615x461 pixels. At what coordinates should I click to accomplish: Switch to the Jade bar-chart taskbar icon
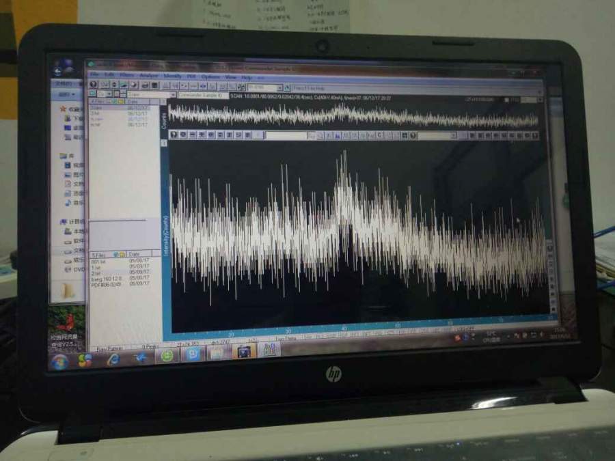[x=269, y=349]
